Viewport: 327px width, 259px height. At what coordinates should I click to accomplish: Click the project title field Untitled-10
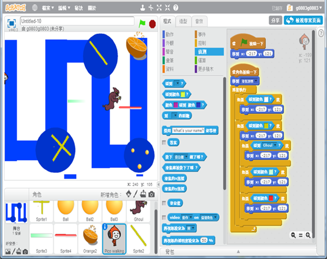(77, 21)
